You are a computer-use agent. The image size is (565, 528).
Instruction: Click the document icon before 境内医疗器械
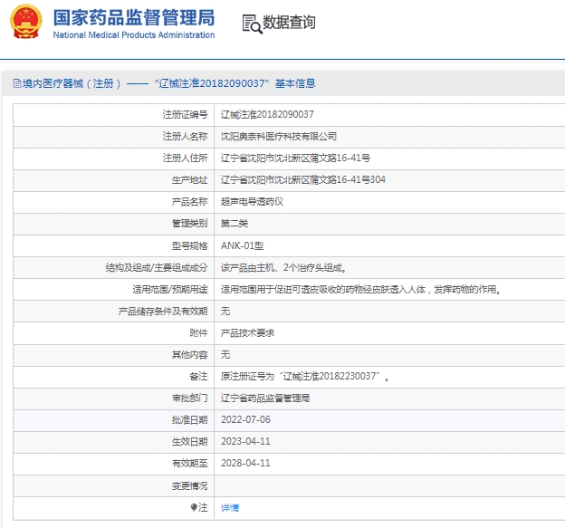17,83
